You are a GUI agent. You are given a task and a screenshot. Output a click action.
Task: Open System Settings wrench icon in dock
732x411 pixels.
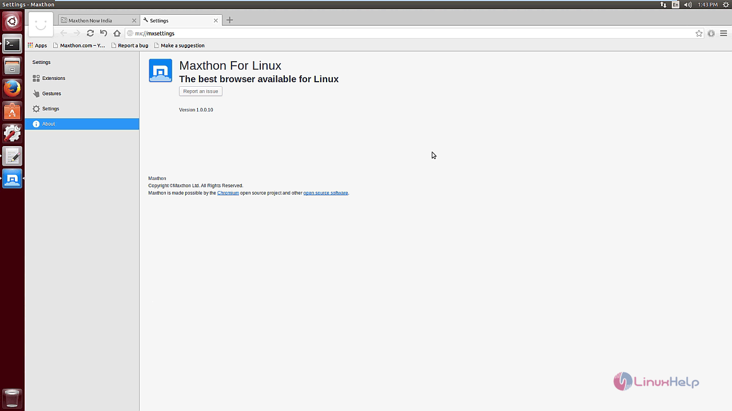(12, 133)
